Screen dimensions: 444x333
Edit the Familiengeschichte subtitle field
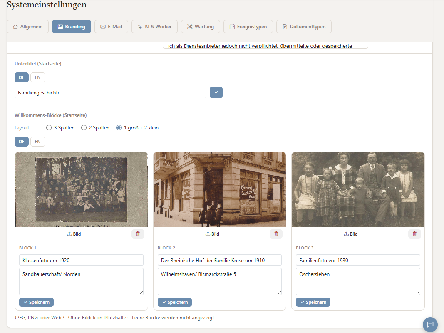(110, 92)
